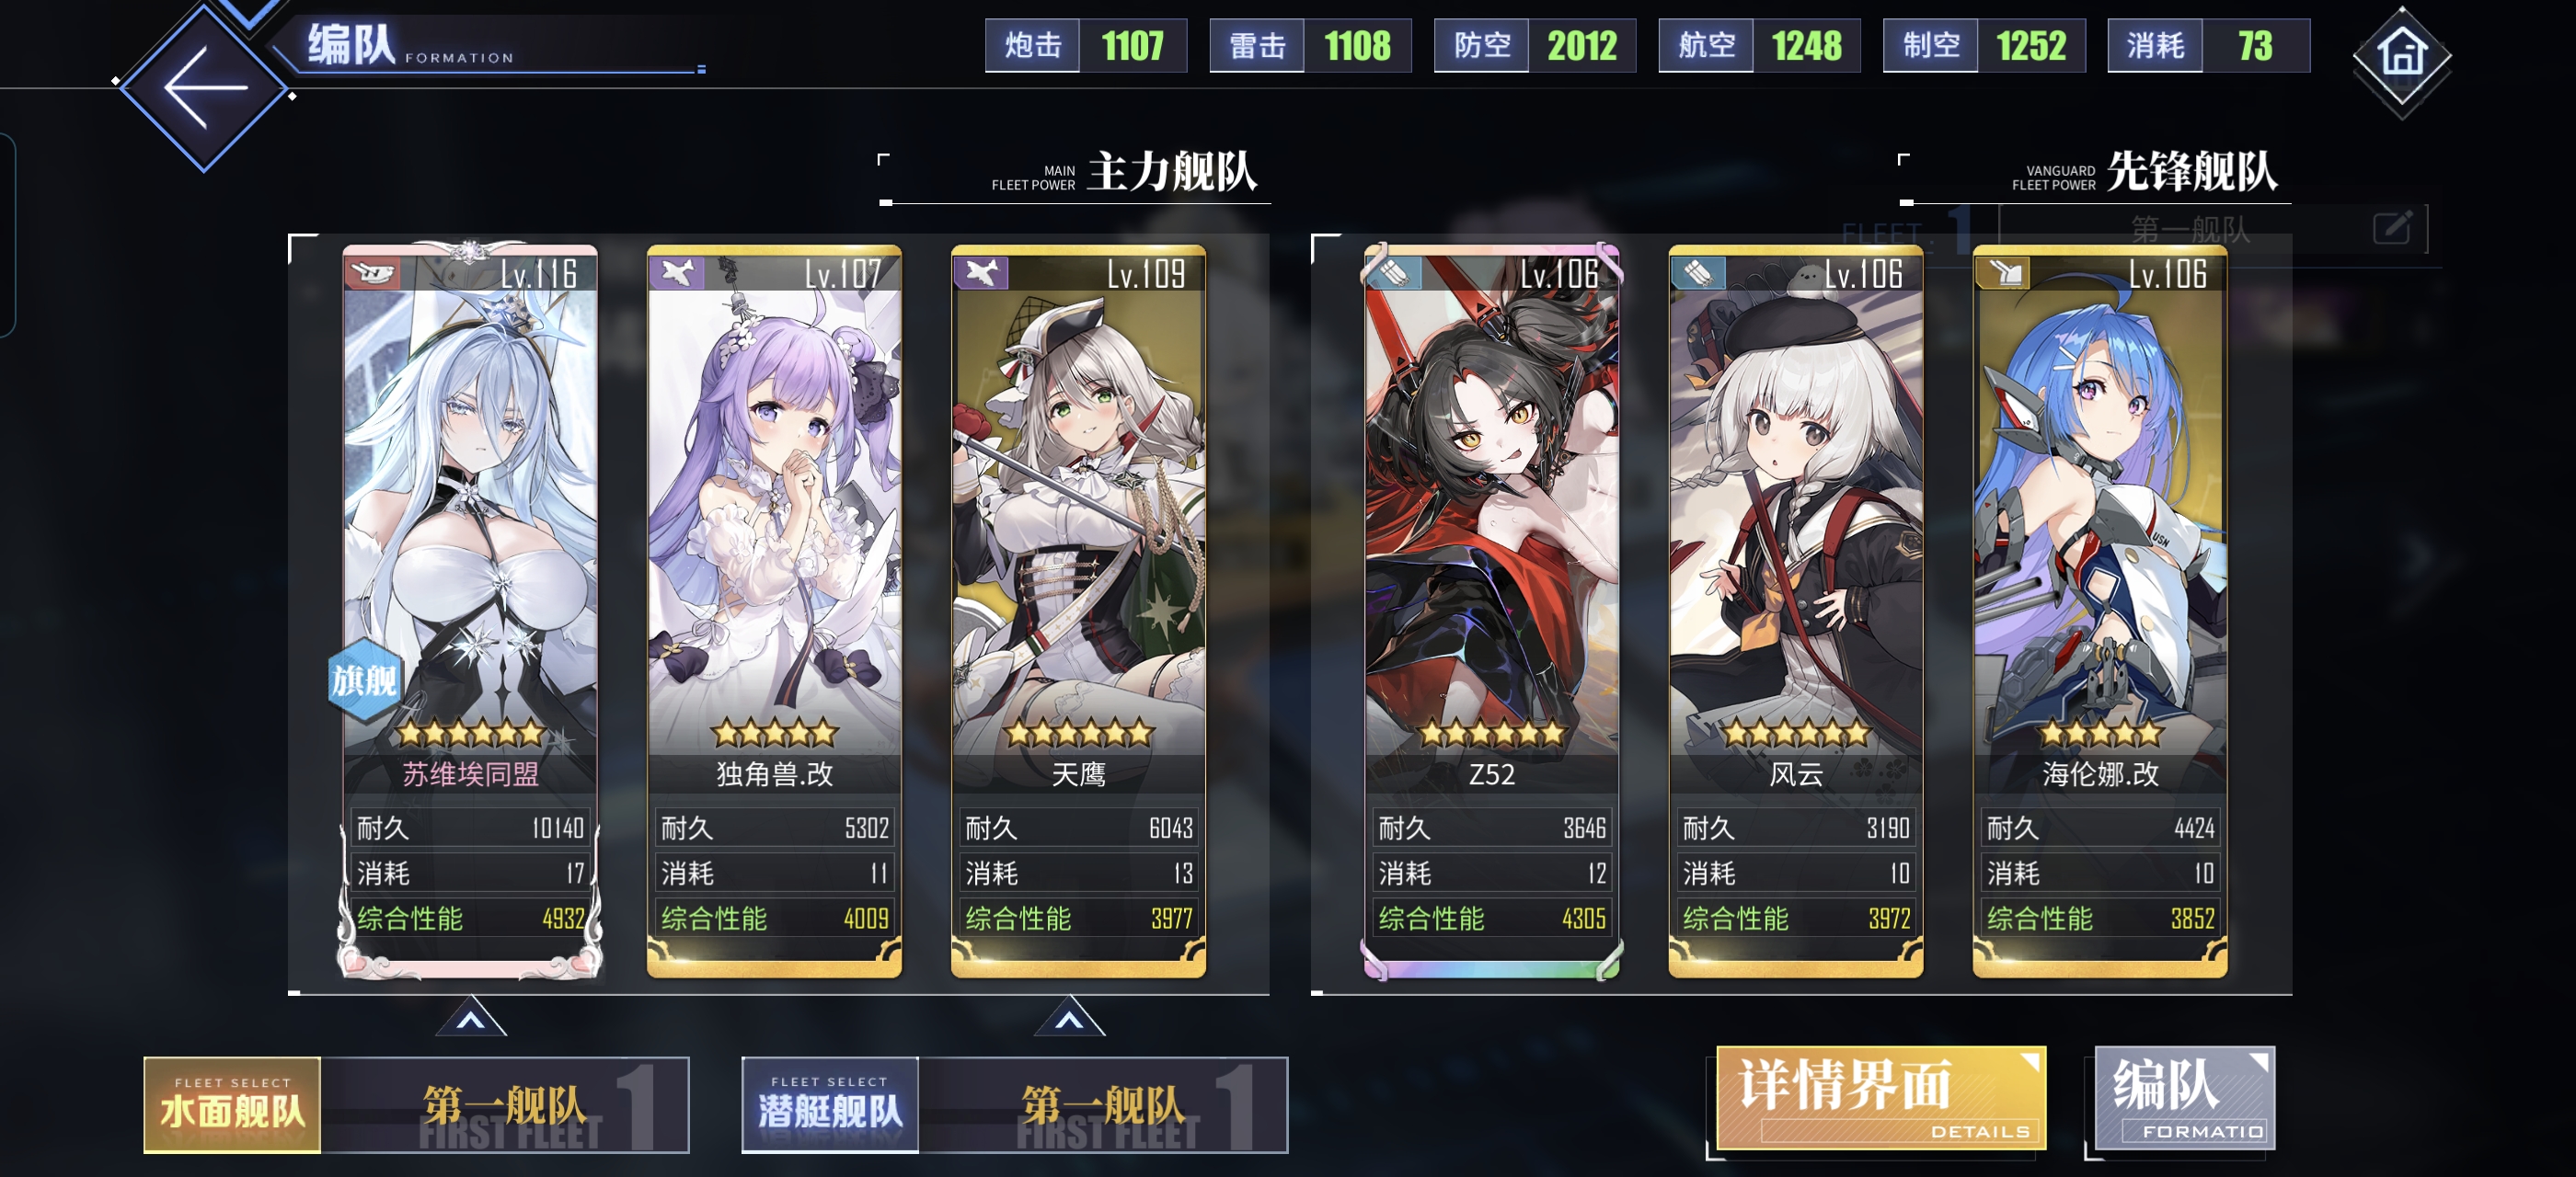Tap carrier type icon on 独角兽.改 card
Image resolution: width=2576 pixels, height=1177 pixels.
point(678,273)
